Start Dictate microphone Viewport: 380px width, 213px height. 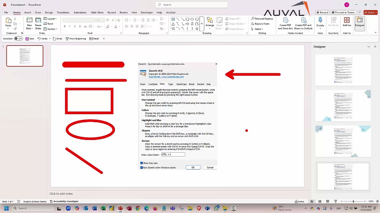tap(320, 23)
